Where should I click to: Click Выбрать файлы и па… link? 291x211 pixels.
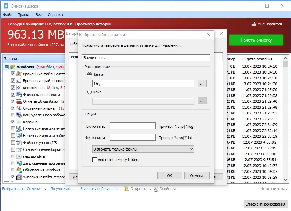(x=100, y=189)
